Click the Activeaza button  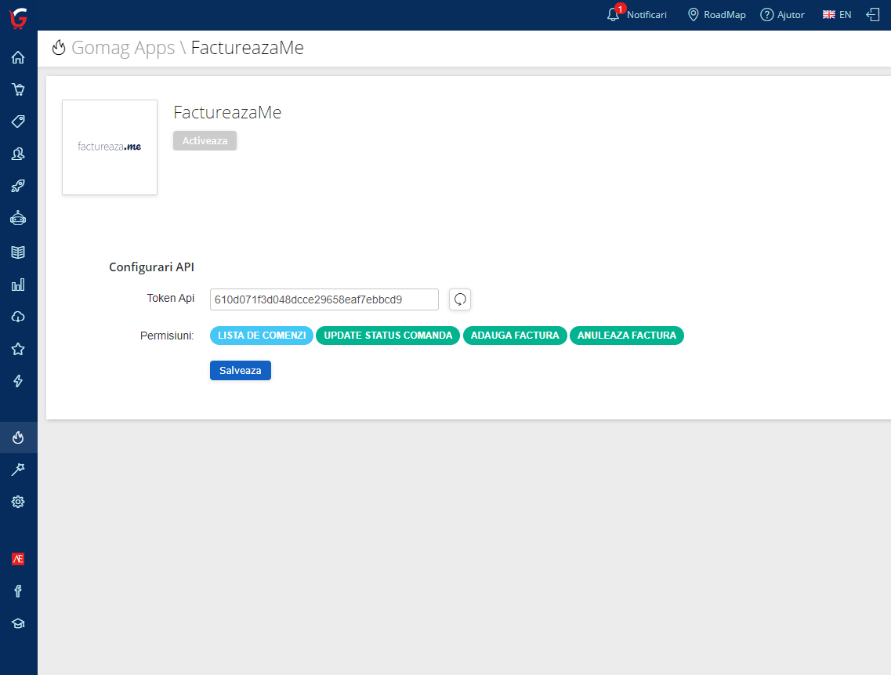[x=205, y=141]
